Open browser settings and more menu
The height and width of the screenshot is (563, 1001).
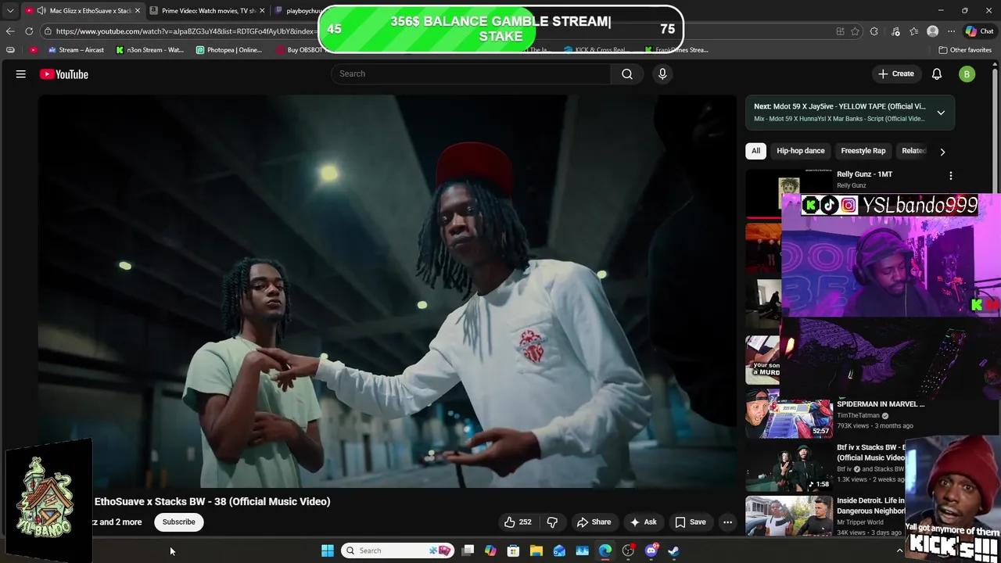pos(951,31)
